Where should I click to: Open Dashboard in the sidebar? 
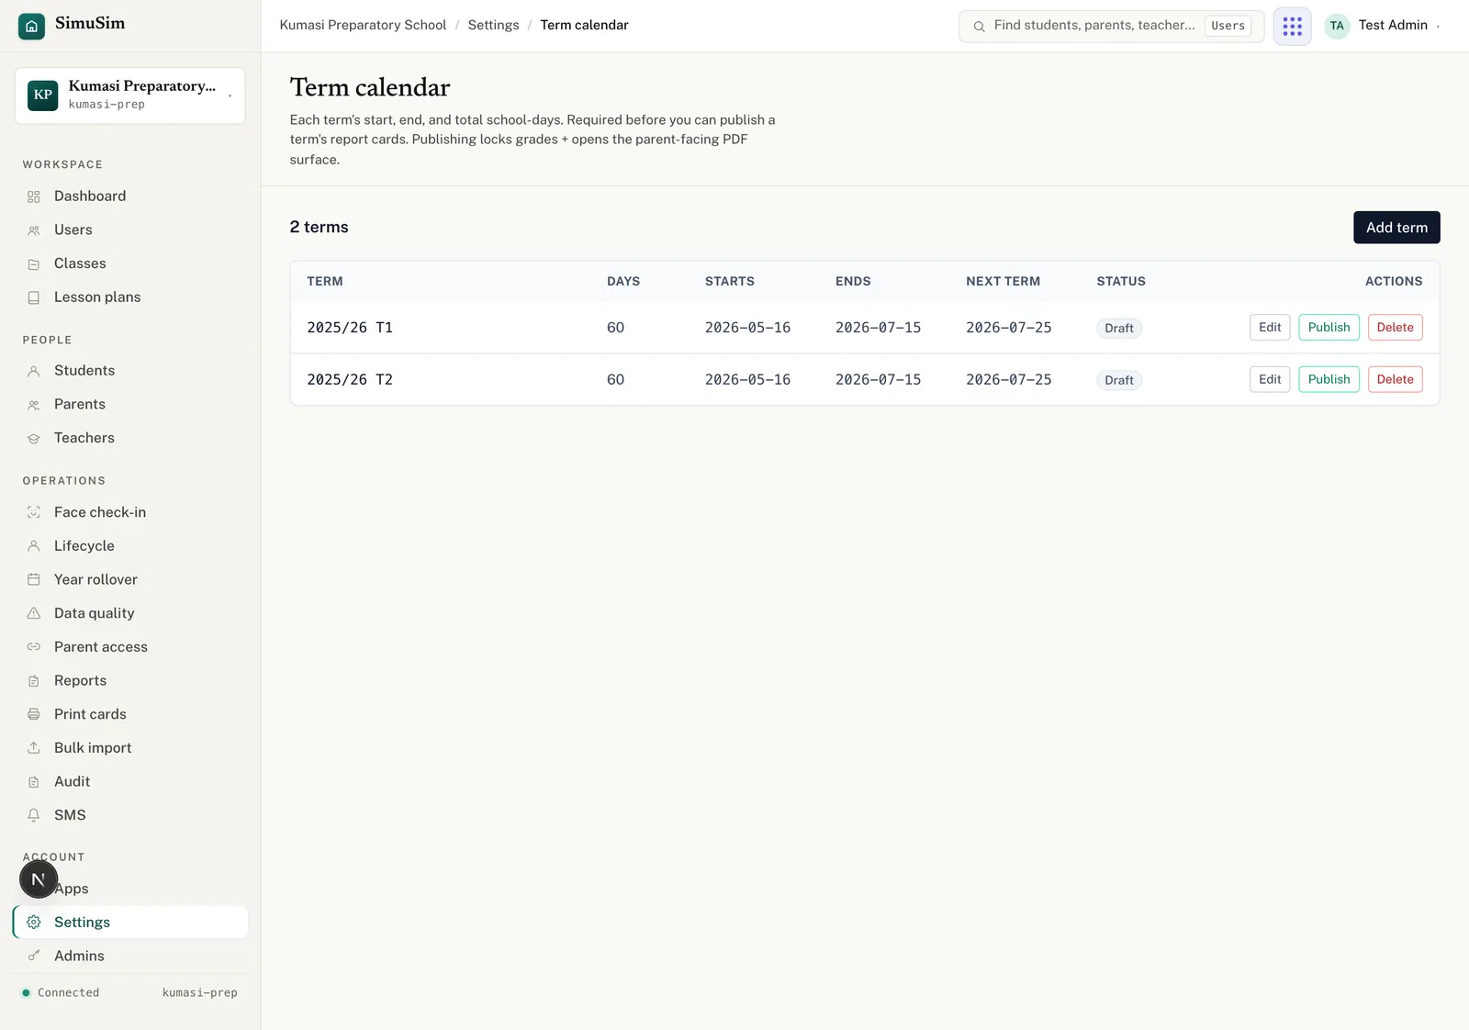click(130, 196)
